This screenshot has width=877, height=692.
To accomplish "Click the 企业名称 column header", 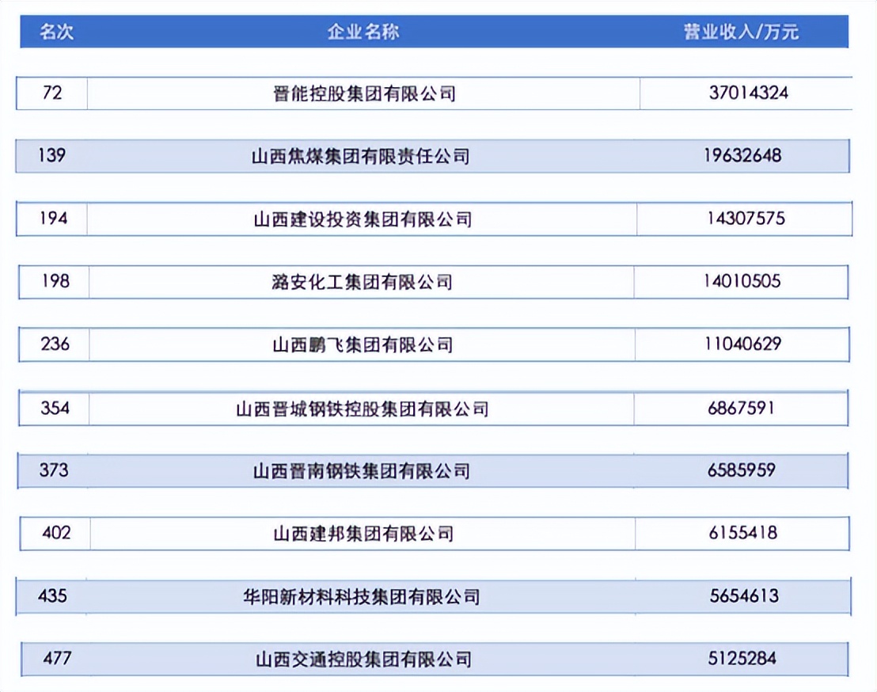I will [363, 32].
